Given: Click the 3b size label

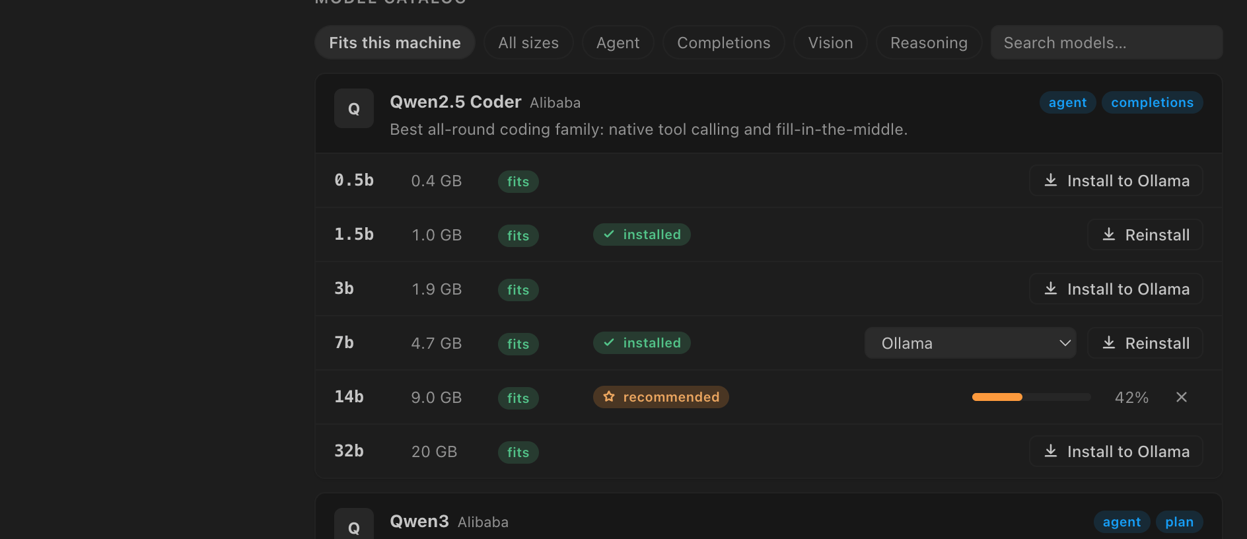Looking at the screenshot, I should coord(344,289).
